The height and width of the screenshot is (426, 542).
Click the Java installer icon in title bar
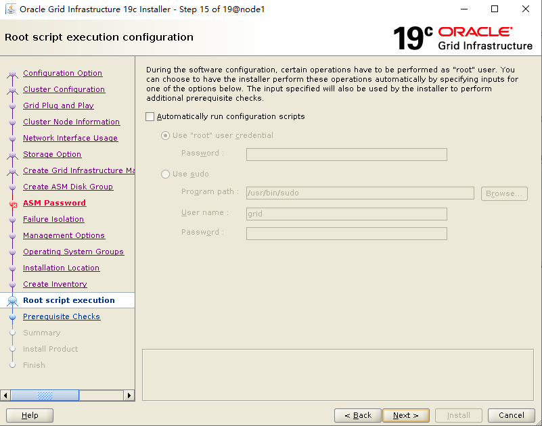tap(11, 9)
